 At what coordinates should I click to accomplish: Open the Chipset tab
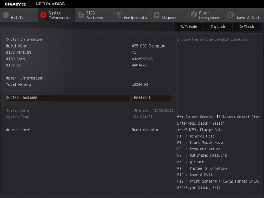coord(170,15)
